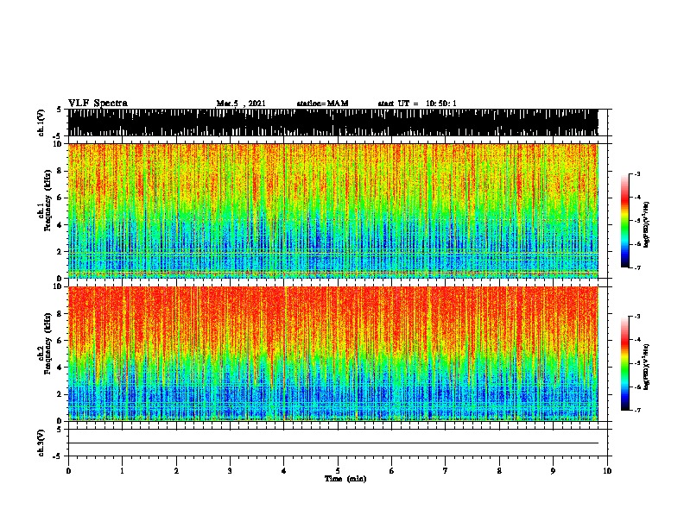Click time axis tick label "0"
The height and width of the screenshot is (528, 684).
tap(68, 471)
